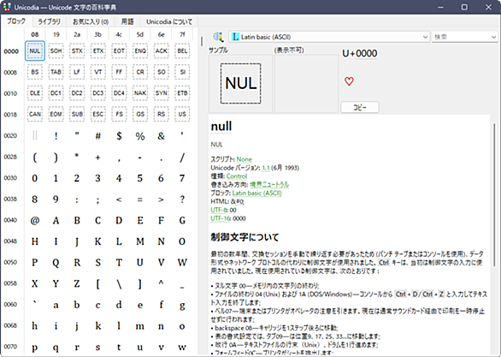Add character to favorites via heart icon
This screenshot has width=501, height=357.
coord(349,81)
